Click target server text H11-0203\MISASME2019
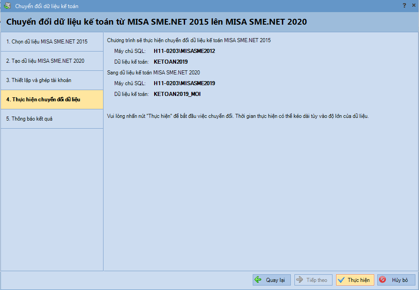 coord(184,83)
